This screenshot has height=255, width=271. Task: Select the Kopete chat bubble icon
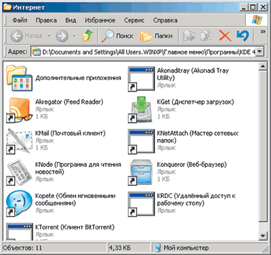[20, 203]
